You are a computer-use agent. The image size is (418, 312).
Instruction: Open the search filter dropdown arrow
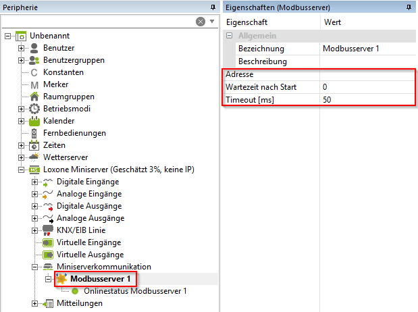click(x=212, y=22)
